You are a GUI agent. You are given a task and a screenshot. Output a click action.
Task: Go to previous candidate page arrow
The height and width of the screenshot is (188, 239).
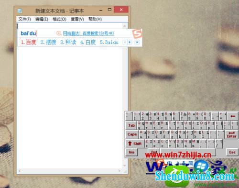[125, 42]
